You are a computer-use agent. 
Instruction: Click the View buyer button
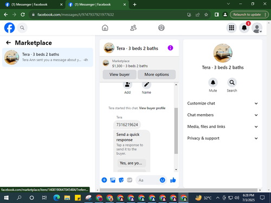[119, 74]
